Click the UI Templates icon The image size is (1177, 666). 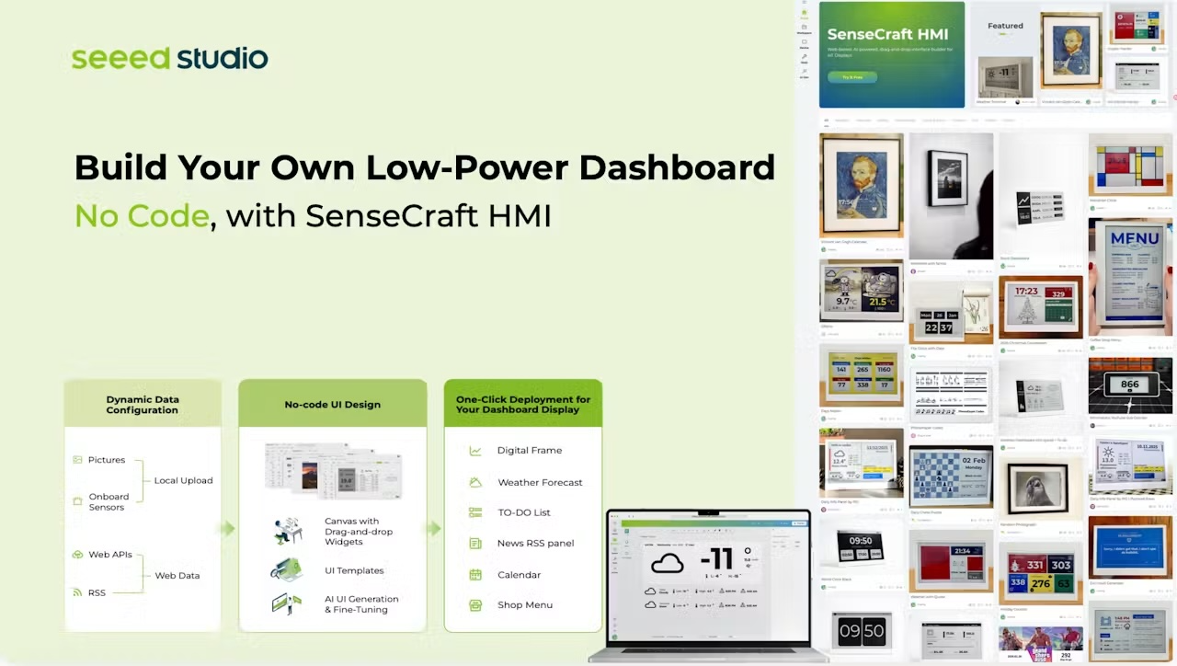286,570
